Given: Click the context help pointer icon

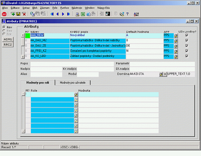Looking at the screenshot, I should click(122, 14).
